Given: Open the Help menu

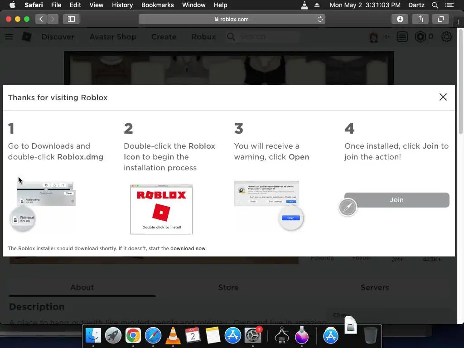Looking at the screenshot, I should 221,5.
